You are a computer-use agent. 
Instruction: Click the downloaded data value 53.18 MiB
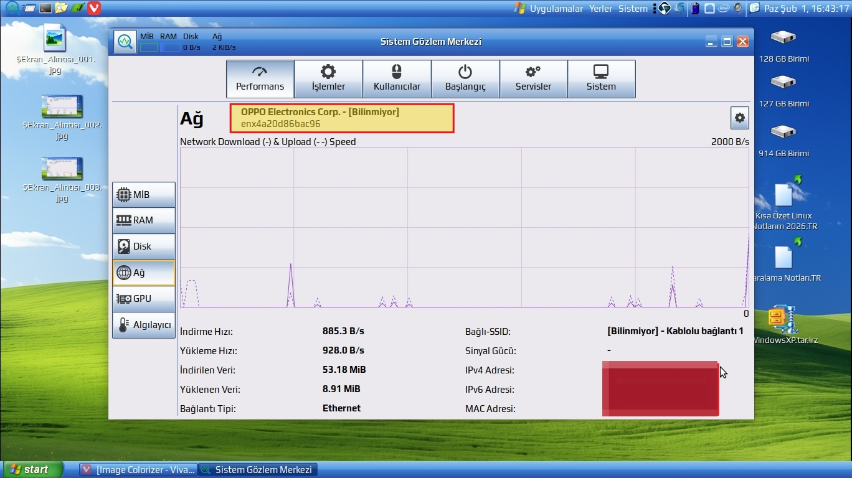(x=344, y=370)
